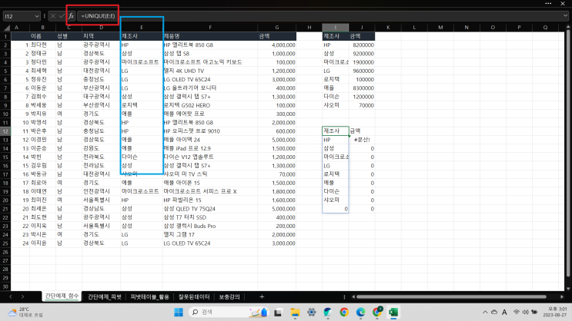The width and height of the screenshot is (572, 321).
Task: Click the cell 다이슨 V12 앱솔루트
Action: click(x=210, y=157)
